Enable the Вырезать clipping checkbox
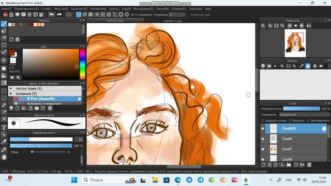This screenshot has height=186, width=331. [290, 120]
